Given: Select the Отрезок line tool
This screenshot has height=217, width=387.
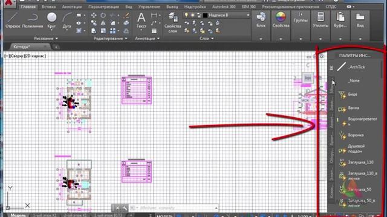Looking at the screenshot, I should pos(13,20).
